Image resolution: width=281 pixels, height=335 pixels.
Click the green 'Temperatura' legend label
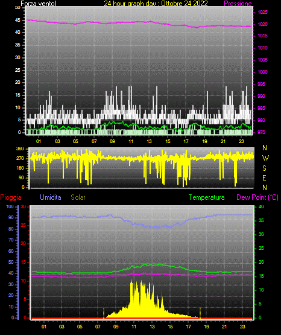point(207,197)
